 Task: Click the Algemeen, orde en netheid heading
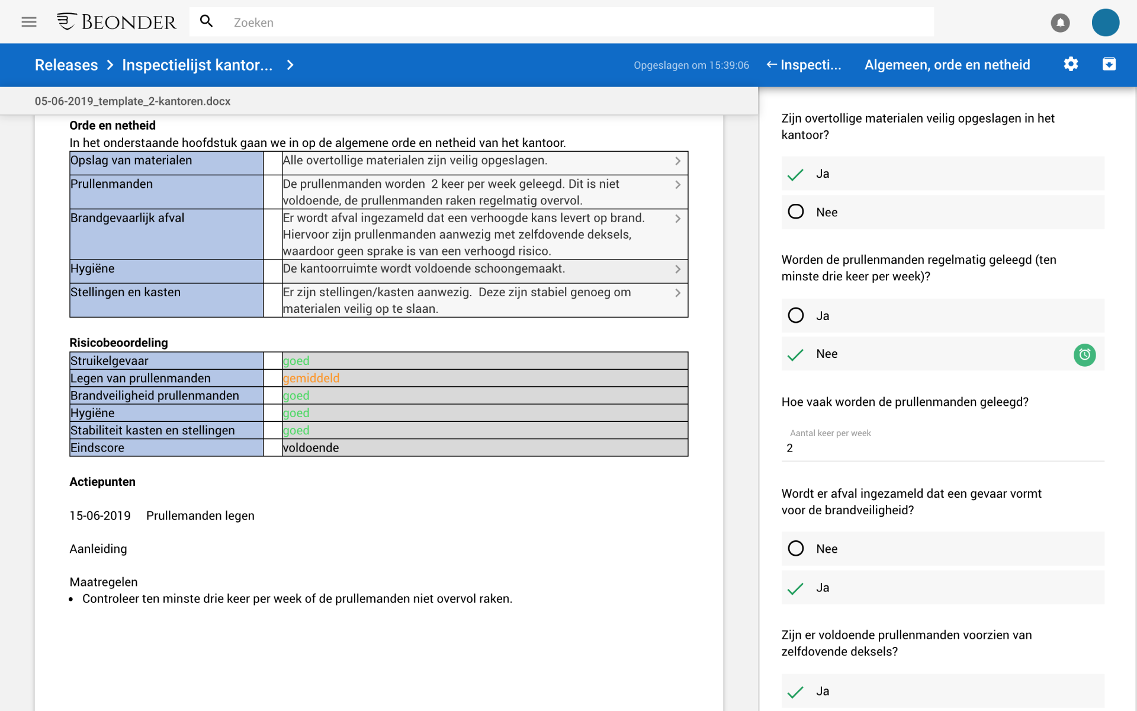click(x=947, y=65)
